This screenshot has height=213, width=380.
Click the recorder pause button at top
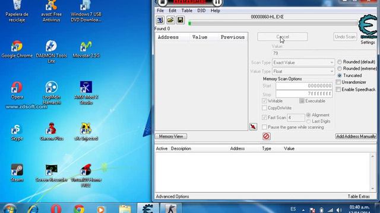point(217,2)
